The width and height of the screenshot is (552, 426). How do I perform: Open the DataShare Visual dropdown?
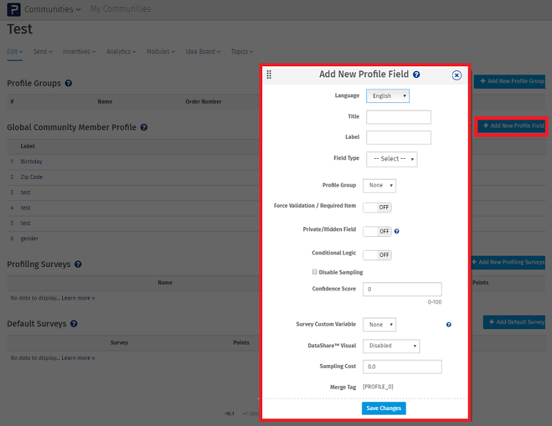coord(391,345)
